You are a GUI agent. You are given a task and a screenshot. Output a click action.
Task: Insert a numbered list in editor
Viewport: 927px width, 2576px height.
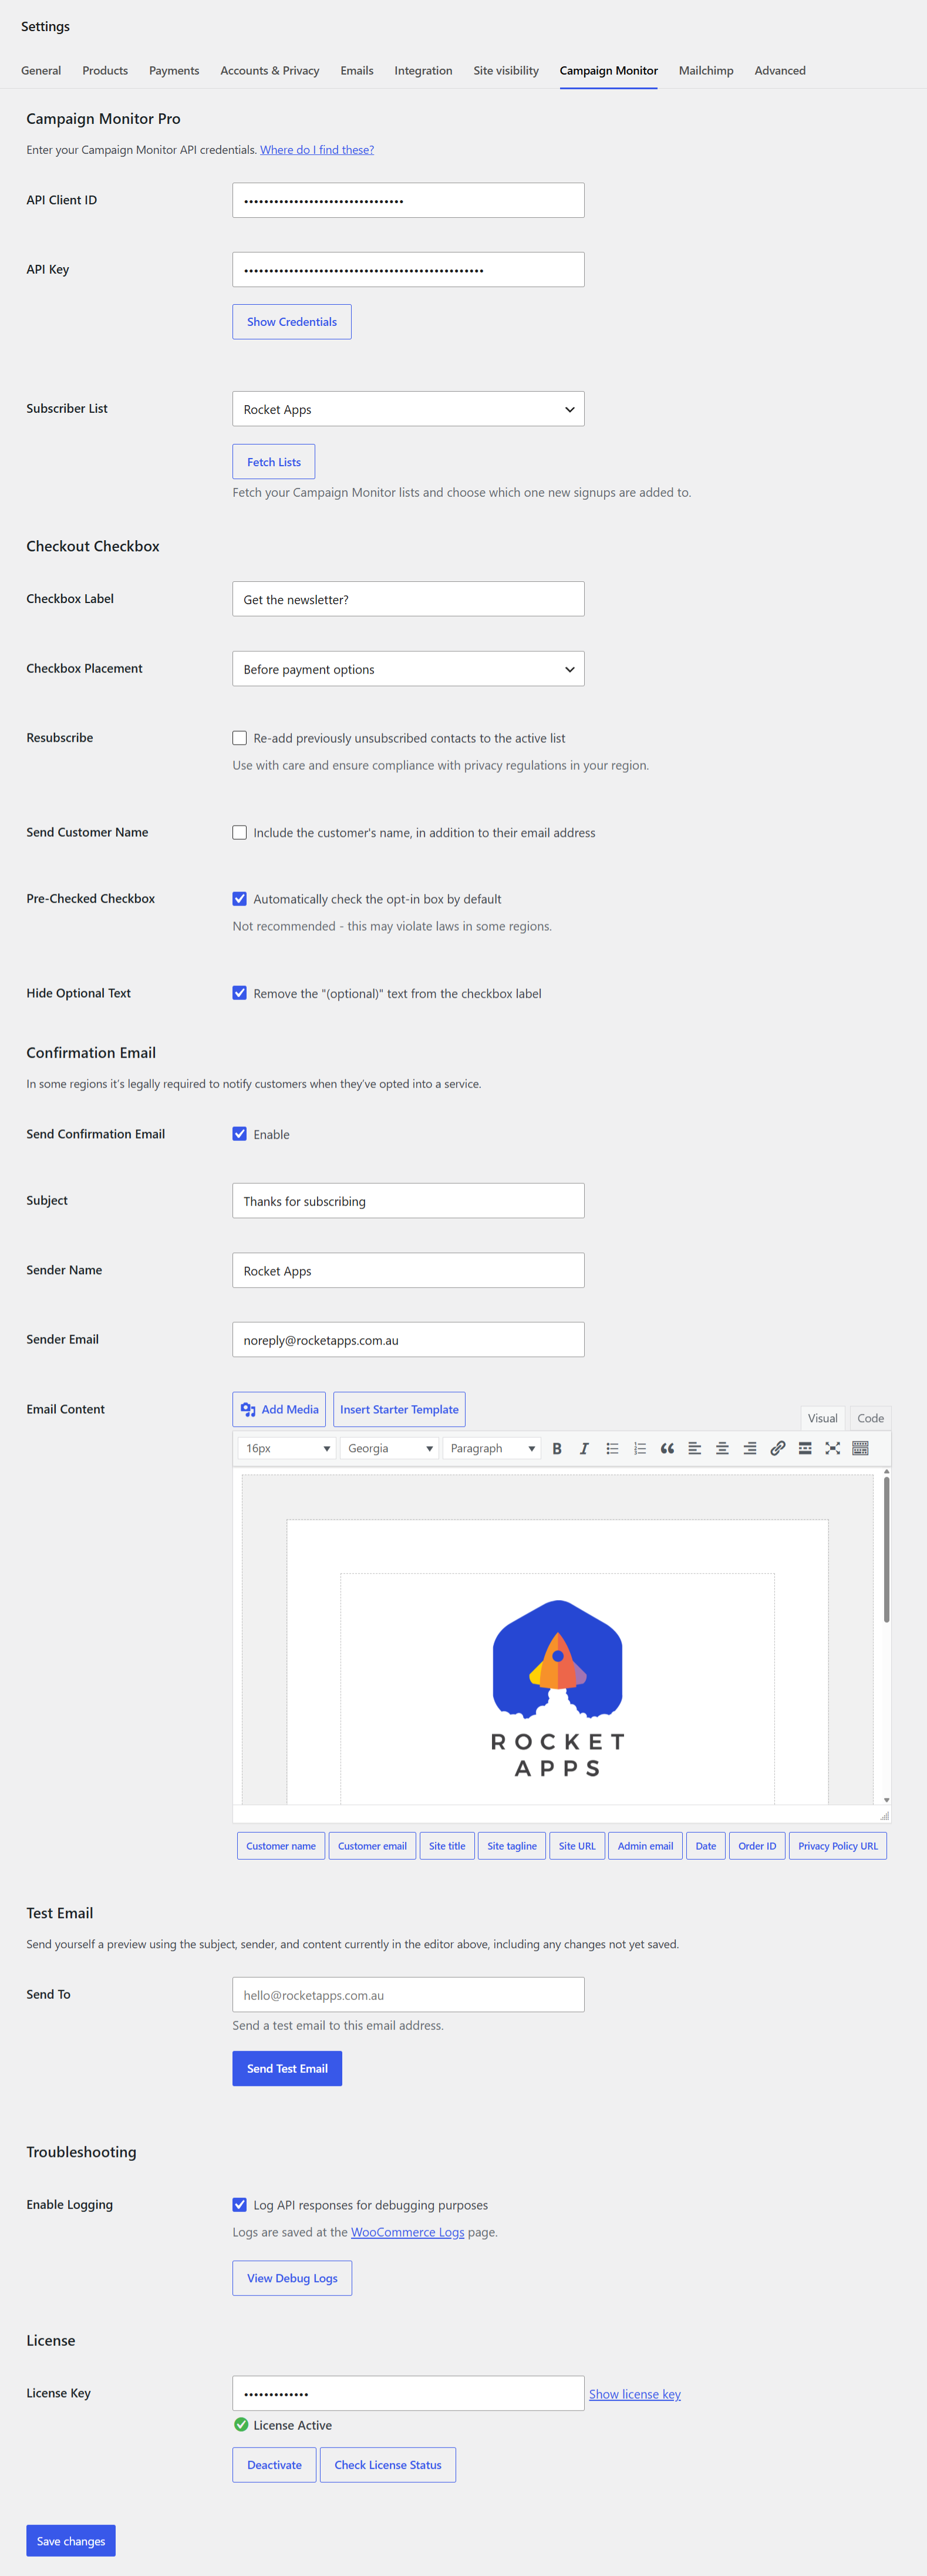(640, 1448)
